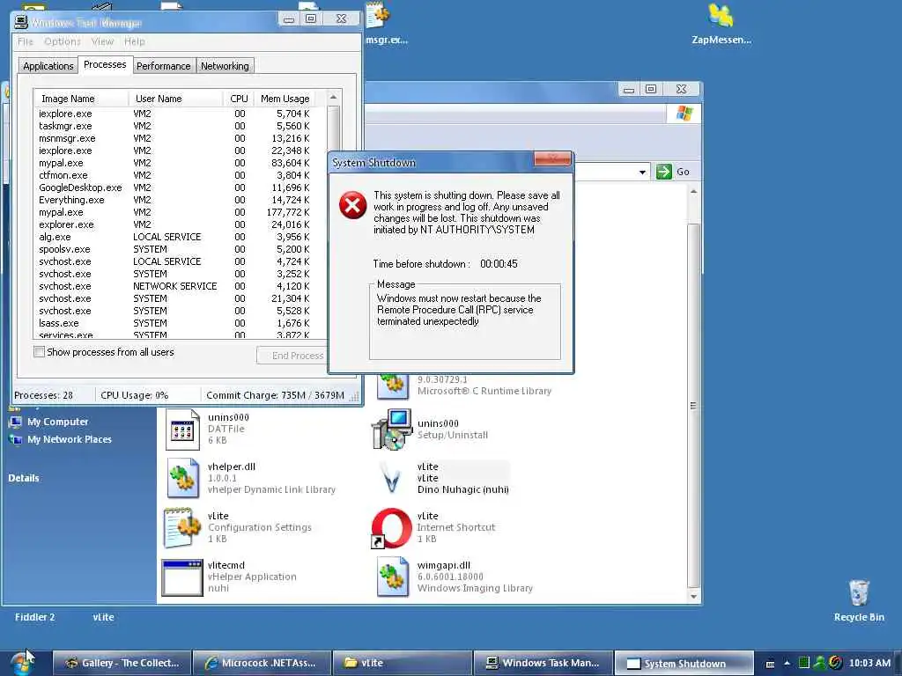Image resolution: width=902 pixels, height=676 pixels.
Task: Open the unins000 Setup/Uninstall icon
Action: 392,429
